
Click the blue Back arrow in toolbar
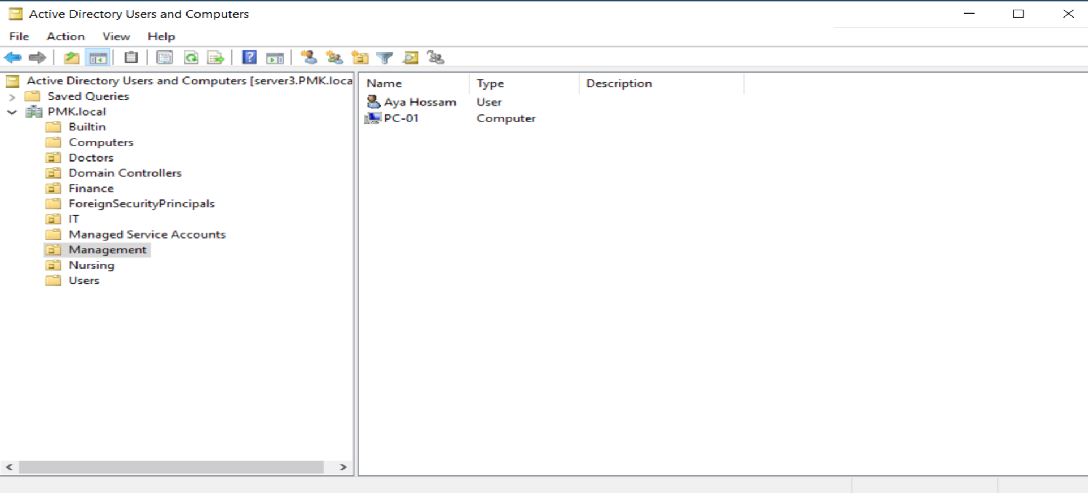(x=12, y=58)
